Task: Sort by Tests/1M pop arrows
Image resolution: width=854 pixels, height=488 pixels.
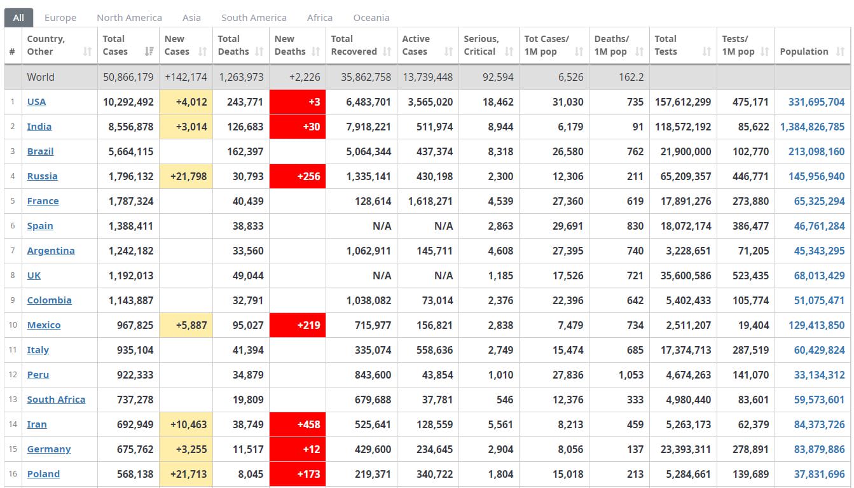Action: (x=765, y=52)
